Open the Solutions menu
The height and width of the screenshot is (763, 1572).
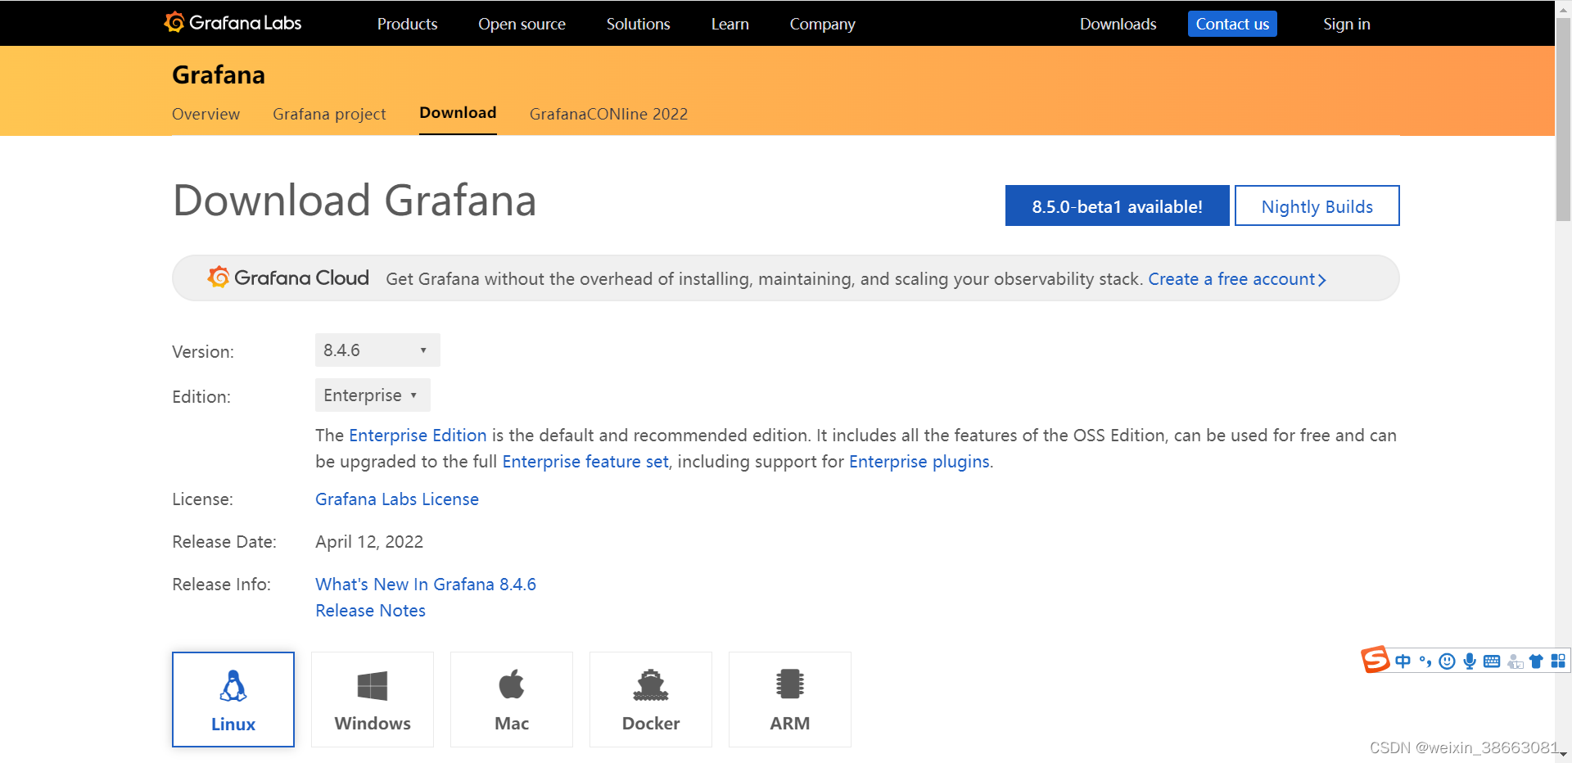coord(638,25)
